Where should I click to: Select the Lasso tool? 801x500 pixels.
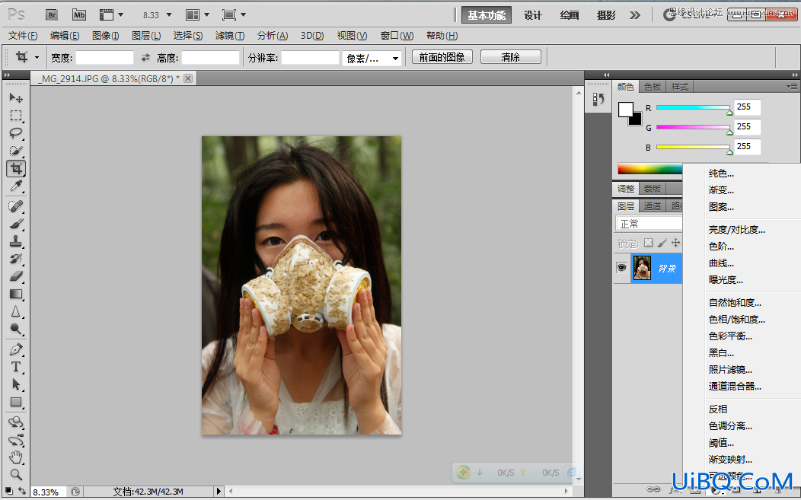[16, 132]
